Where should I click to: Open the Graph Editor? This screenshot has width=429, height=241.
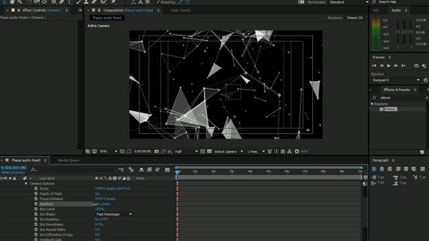[x=167, y=169]
